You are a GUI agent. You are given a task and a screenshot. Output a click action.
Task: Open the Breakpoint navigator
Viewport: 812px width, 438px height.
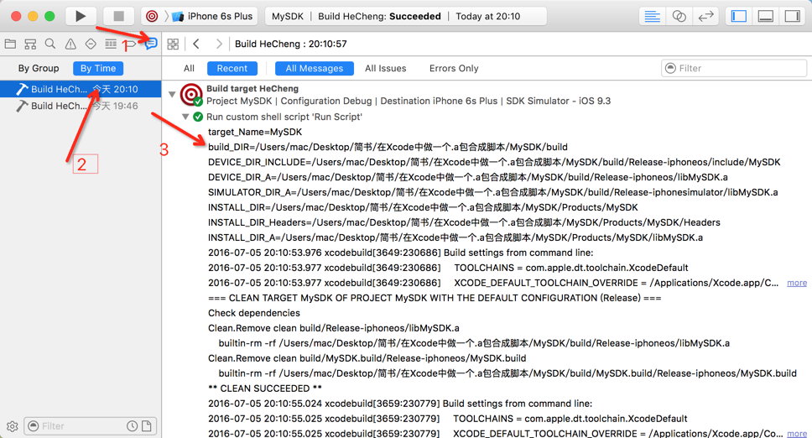[x=131, y=44]
